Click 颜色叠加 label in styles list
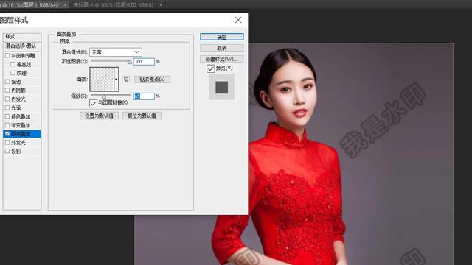The height and width of the screenshot is (265, 472). [x=21, y=116]
